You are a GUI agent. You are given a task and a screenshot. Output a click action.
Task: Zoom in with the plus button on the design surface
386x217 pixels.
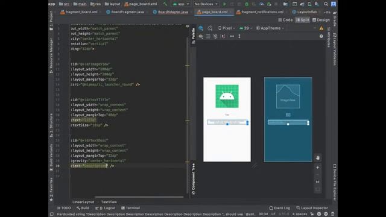click(x=318, y=168)
